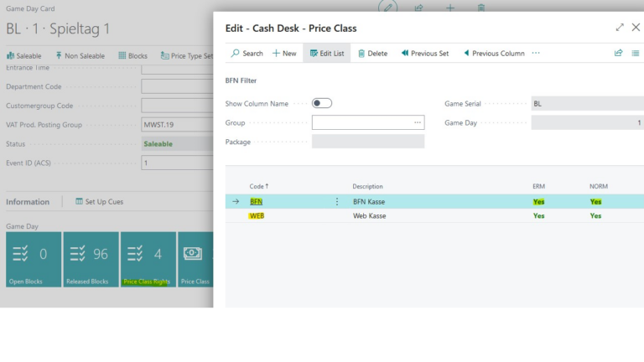Open Group lookup ellipsis button

click(x=418, y=122)
